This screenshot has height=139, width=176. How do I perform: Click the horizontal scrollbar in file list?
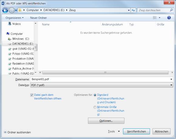point(105,72)
